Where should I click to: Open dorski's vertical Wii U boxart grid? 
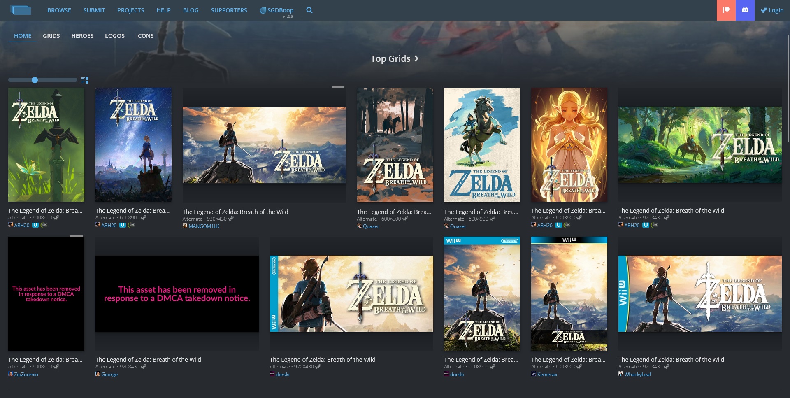click(482, 293)
